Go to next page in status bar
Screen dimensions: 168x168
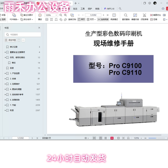tap(32, 138)
